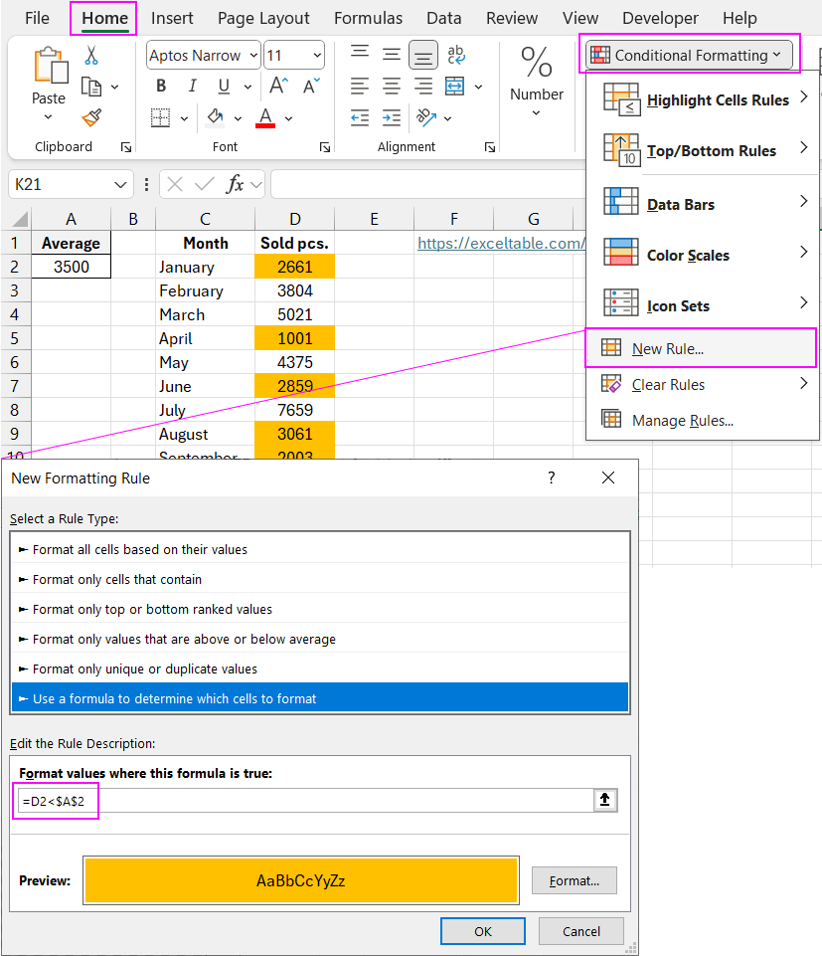This screenshot has width=822, height=956.
Task: Click the Merge and Center icon
Action: 455,87
